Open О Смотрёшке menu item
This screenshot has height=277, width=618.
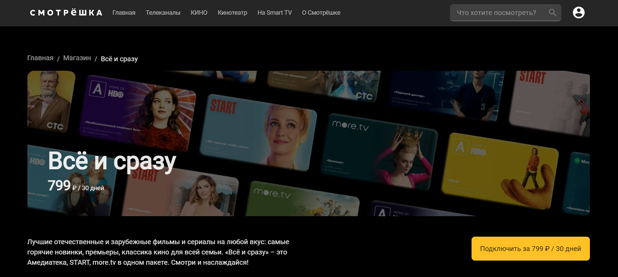tap(321, 13)
